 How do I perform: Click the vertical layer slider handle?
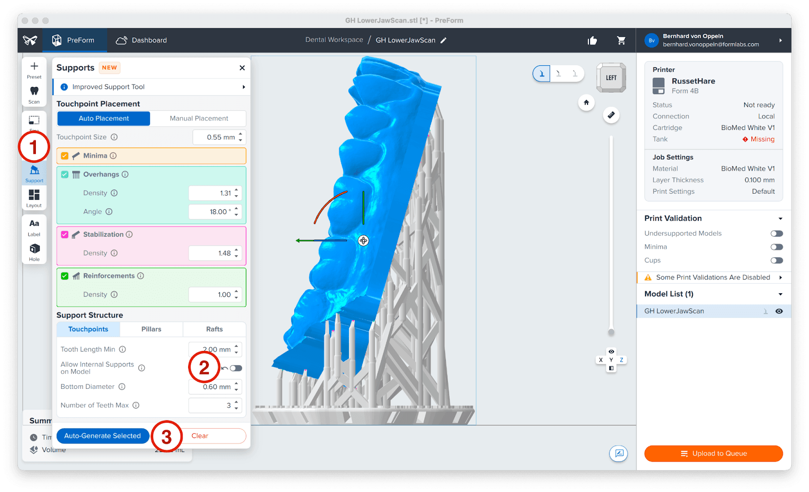click(x=611, y=332)
